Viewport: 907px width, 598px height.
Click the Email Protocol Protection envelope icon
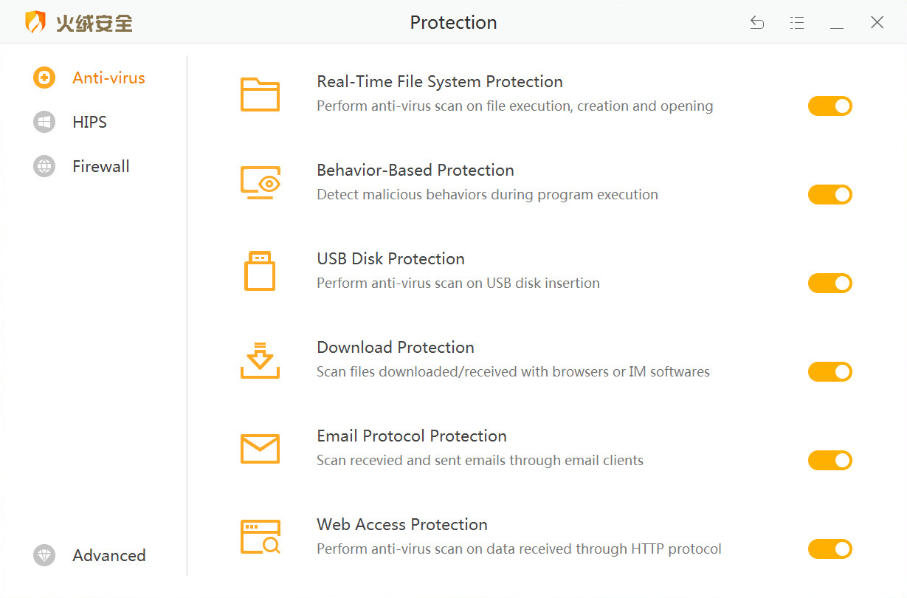tap(260, 449)
